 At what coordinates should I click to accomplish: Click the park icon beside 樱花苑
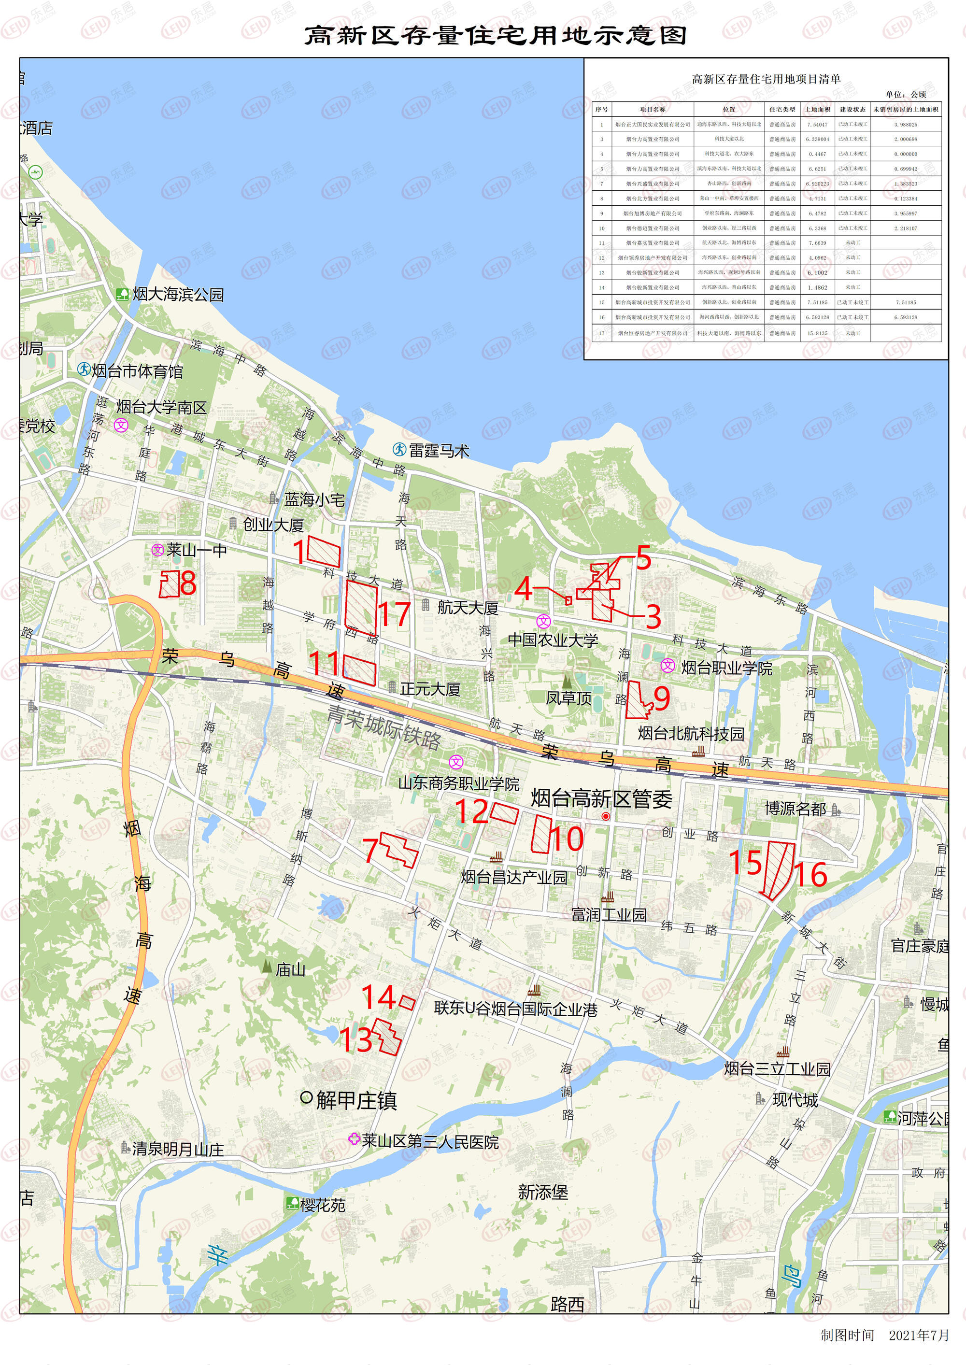click(292, 1203)
